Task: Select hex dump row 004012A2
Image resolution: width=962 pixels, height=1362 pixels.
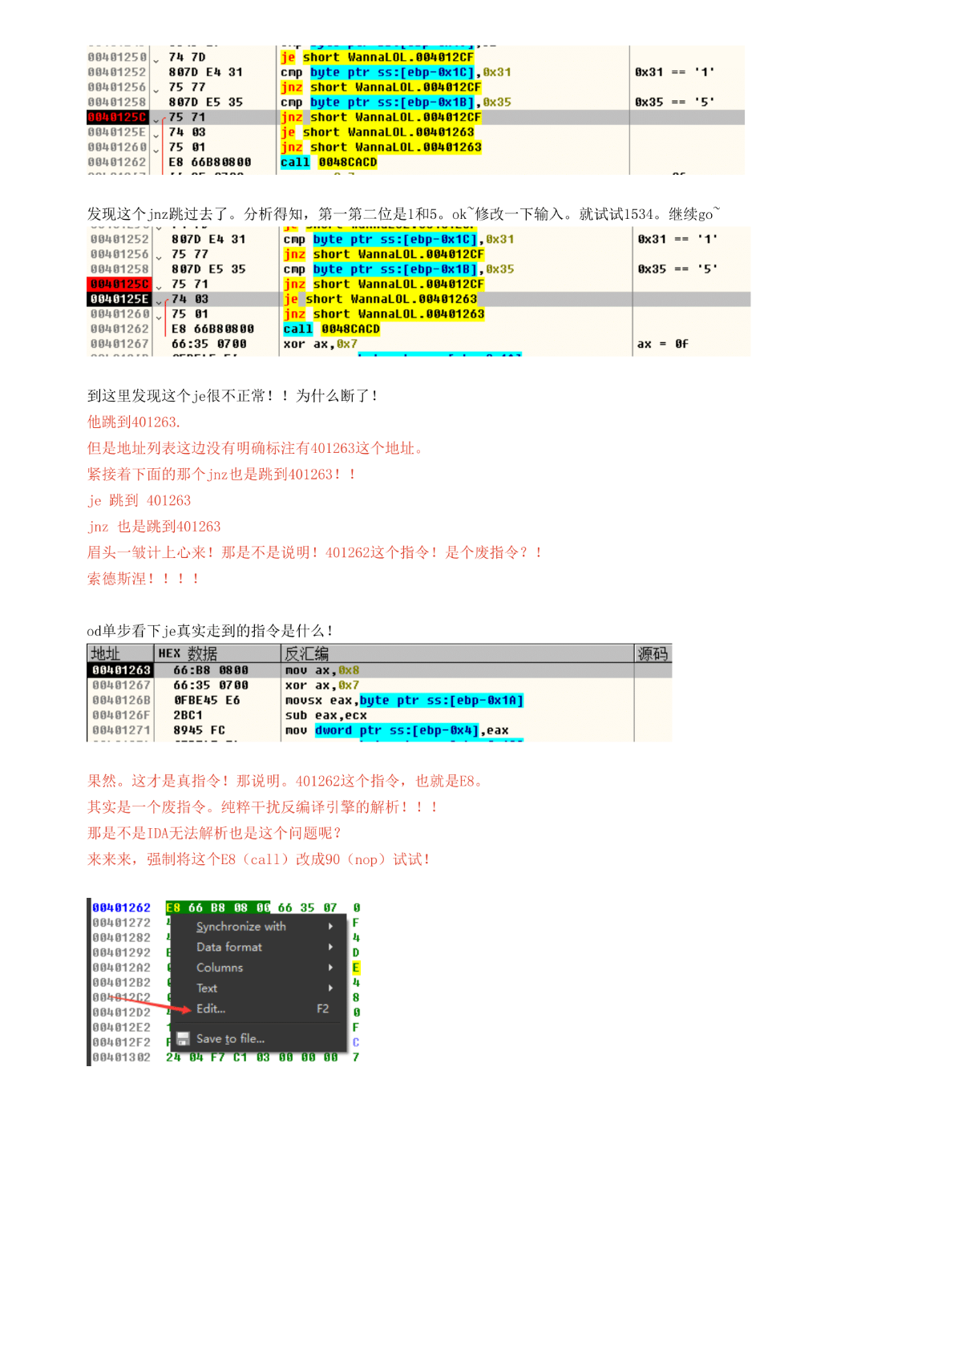Action: 121,968
